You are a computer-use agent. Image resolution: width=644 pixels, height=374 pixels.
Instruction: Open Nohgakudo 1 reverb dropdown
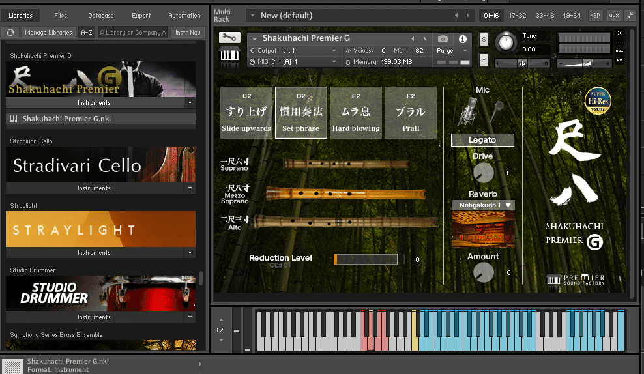tap(483, 205)
